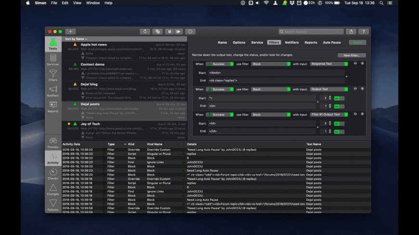The width and height of the screenshot is (419, 235).
Task: Select the Apple hot news test
Action: pos(125,51)
